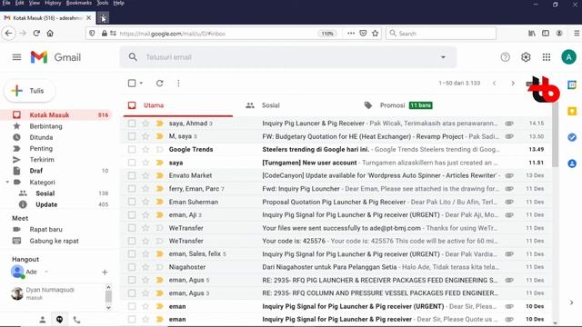The image size is (582, 327).
Task: Open more options three-dot menu above inbox
Action: coord(178,83)
